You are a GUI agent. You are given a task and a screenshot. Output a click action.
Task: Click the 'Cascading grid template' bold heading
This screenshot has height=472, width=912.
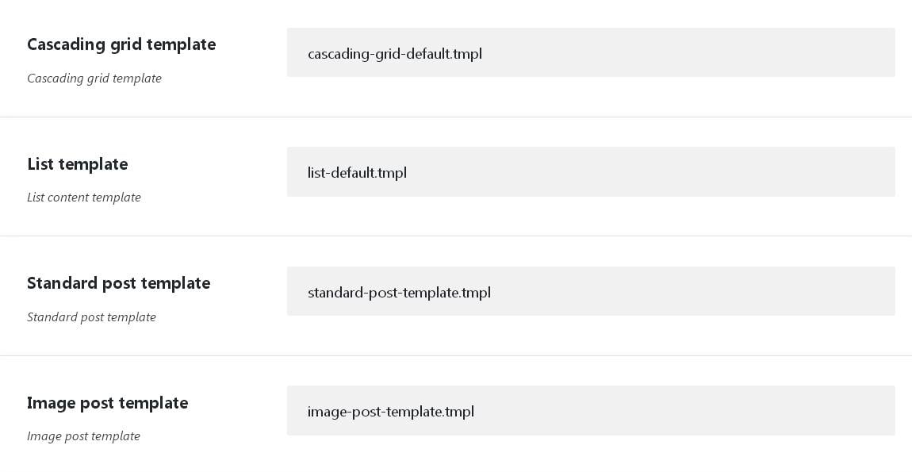click(x=121, y=44)
